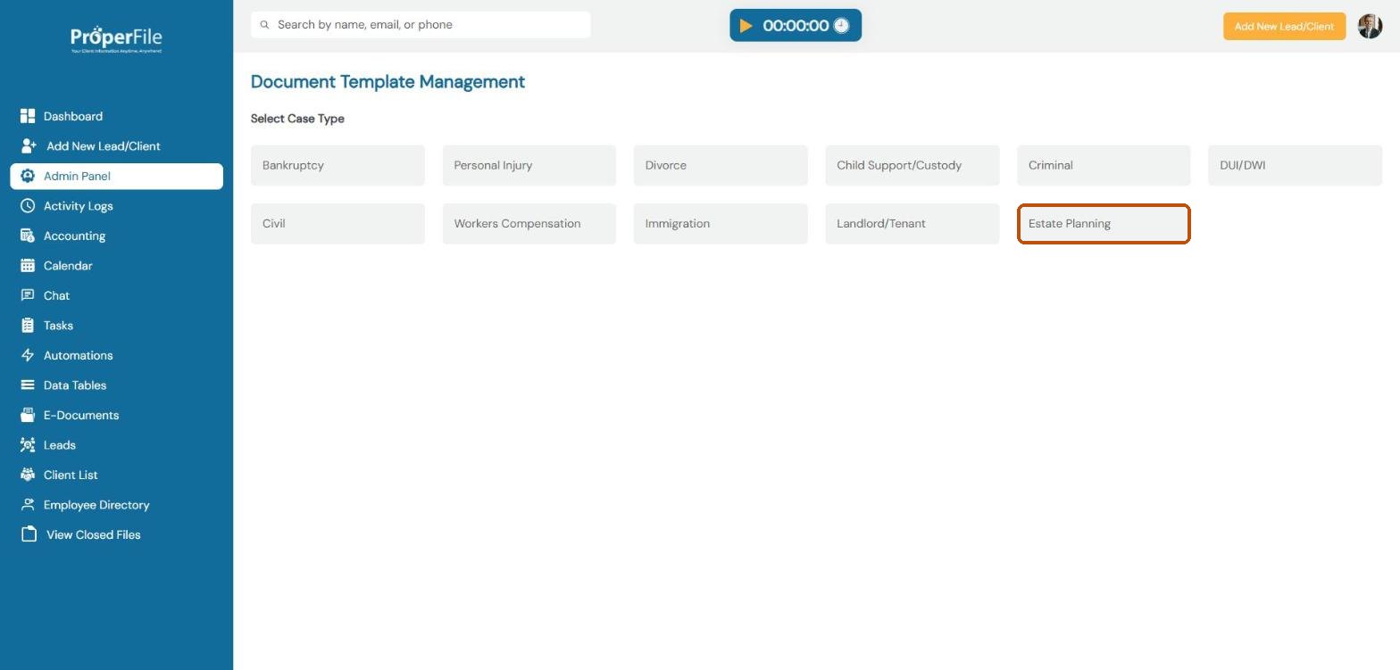Pick the Workers Compensation case type
Image resolution: width=1400 pixels, height=670 pixels.
(529, 223)
